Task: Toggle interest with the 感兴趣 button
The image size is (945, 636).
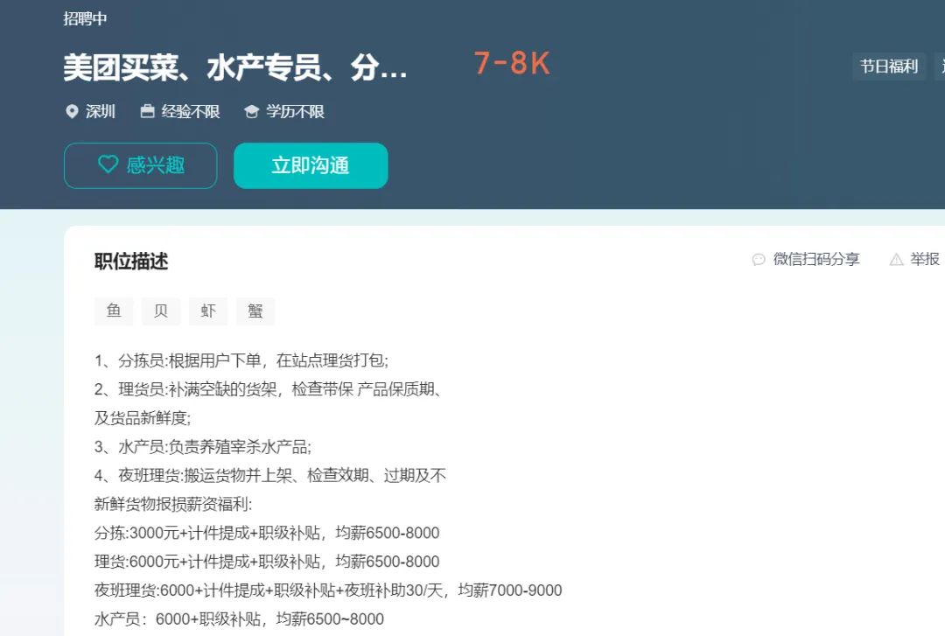Action: click(140, 164)
